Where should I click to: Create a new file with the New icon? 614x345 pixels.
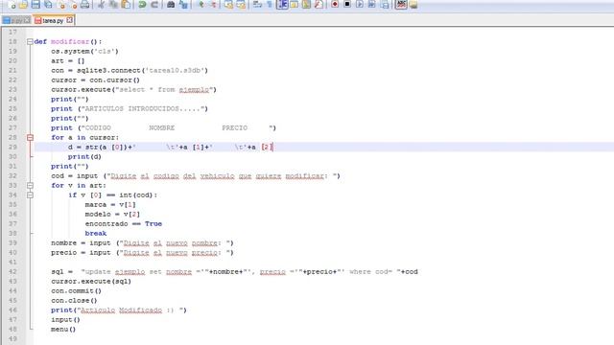click(12, 5)
